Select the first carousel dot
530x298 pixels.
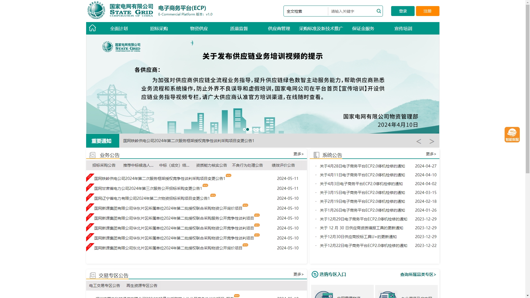coord(244,129)
